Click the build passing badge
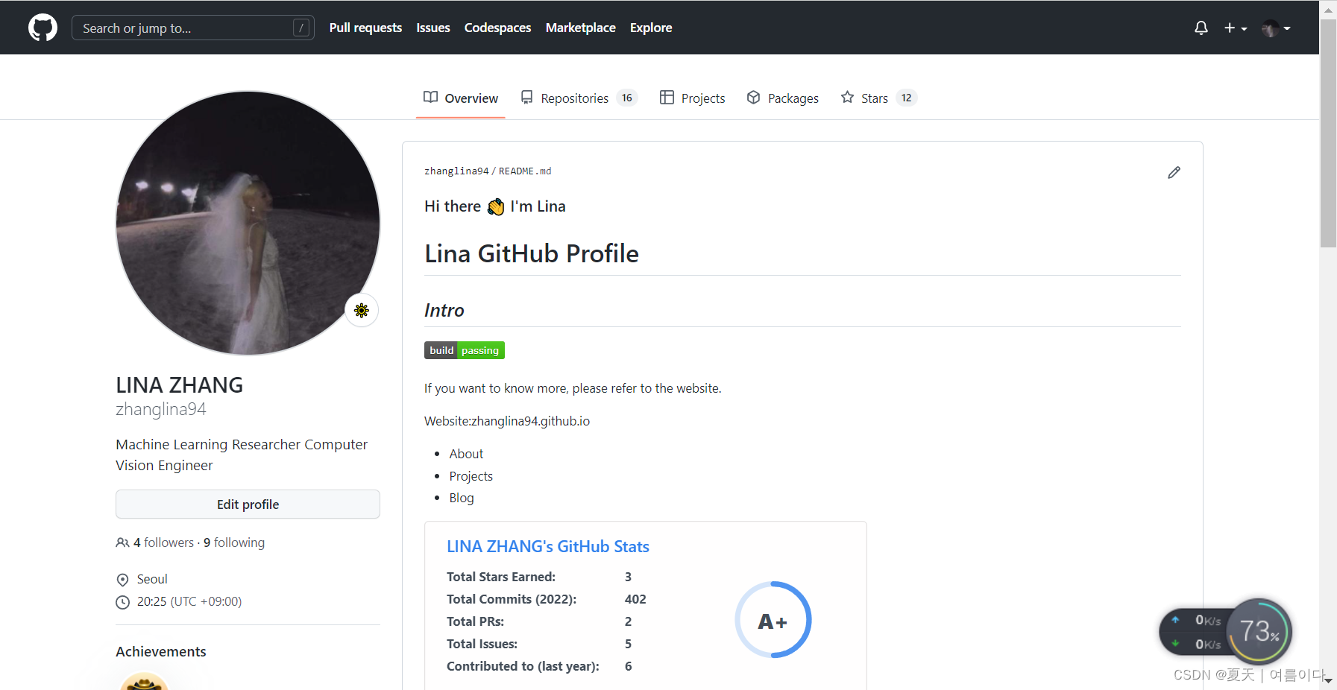 click(x=465, y=350)
